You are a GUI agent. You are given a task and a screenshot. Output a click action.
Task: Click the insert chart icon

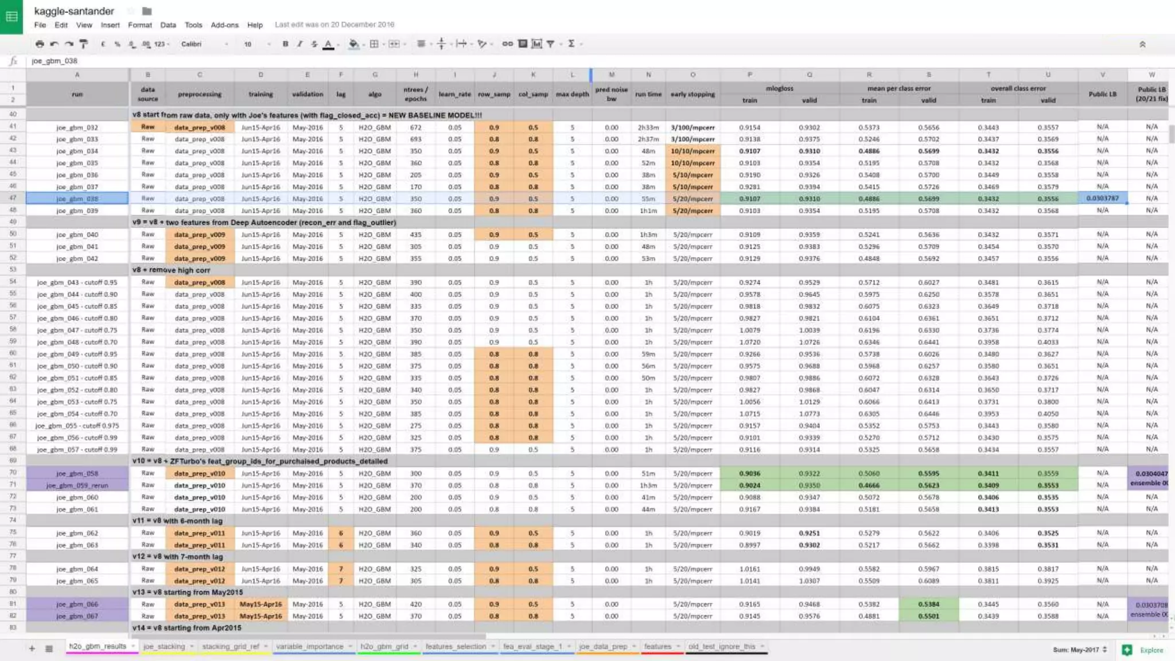coord(536,44)
